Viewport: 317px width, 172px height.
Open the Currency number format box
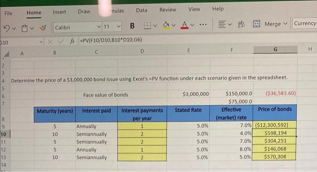click(x=304, y=23)
